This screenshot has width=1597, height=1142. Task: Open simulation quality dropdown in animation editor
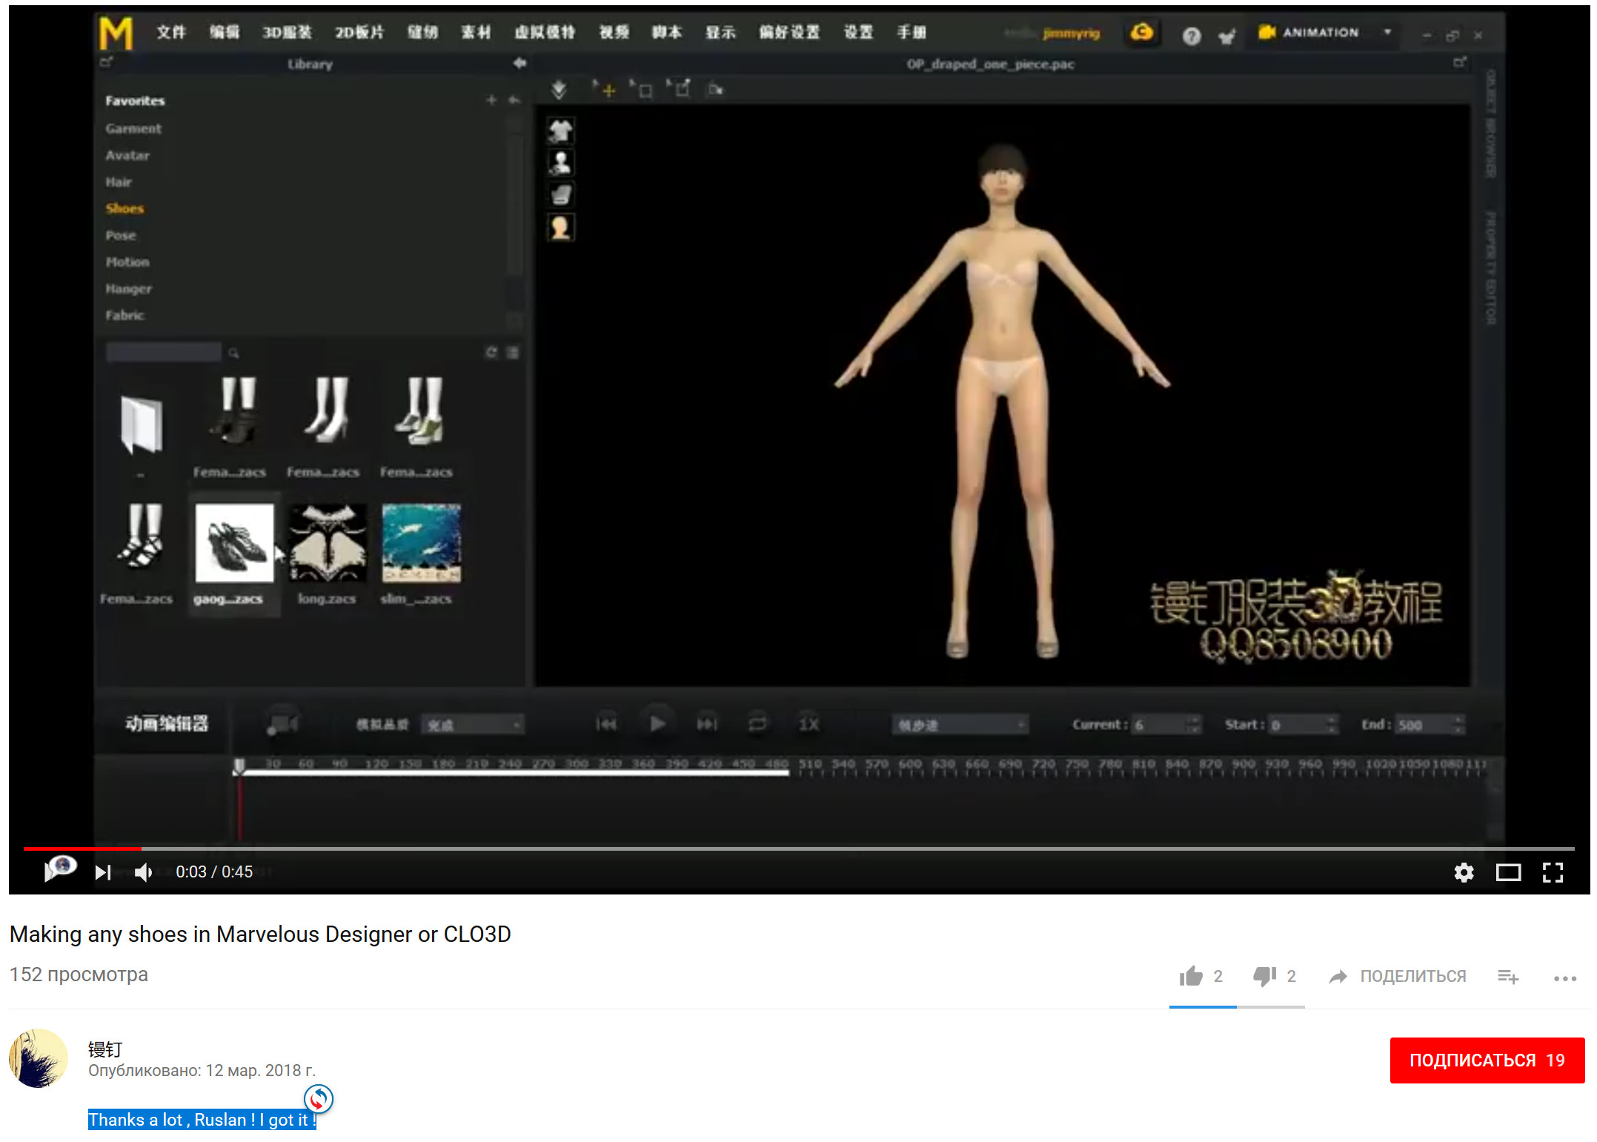[x=473, y=724]
